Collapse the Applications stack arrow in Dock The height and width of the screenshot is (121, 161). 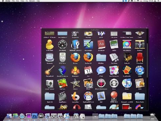95,116
